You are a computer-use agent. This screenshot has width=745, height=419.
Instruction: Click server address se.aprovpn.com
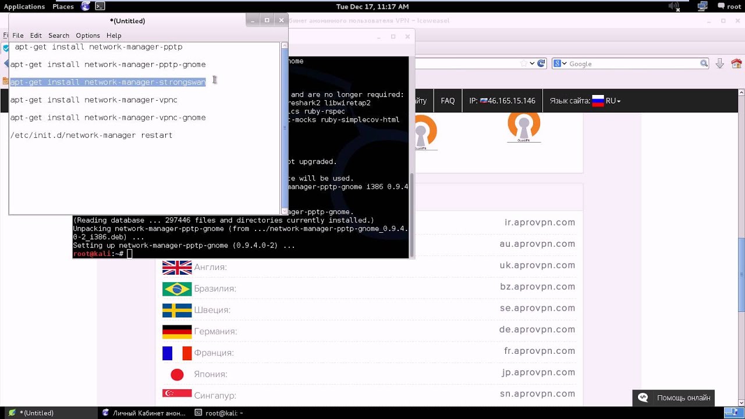click(x=538, y=308)
